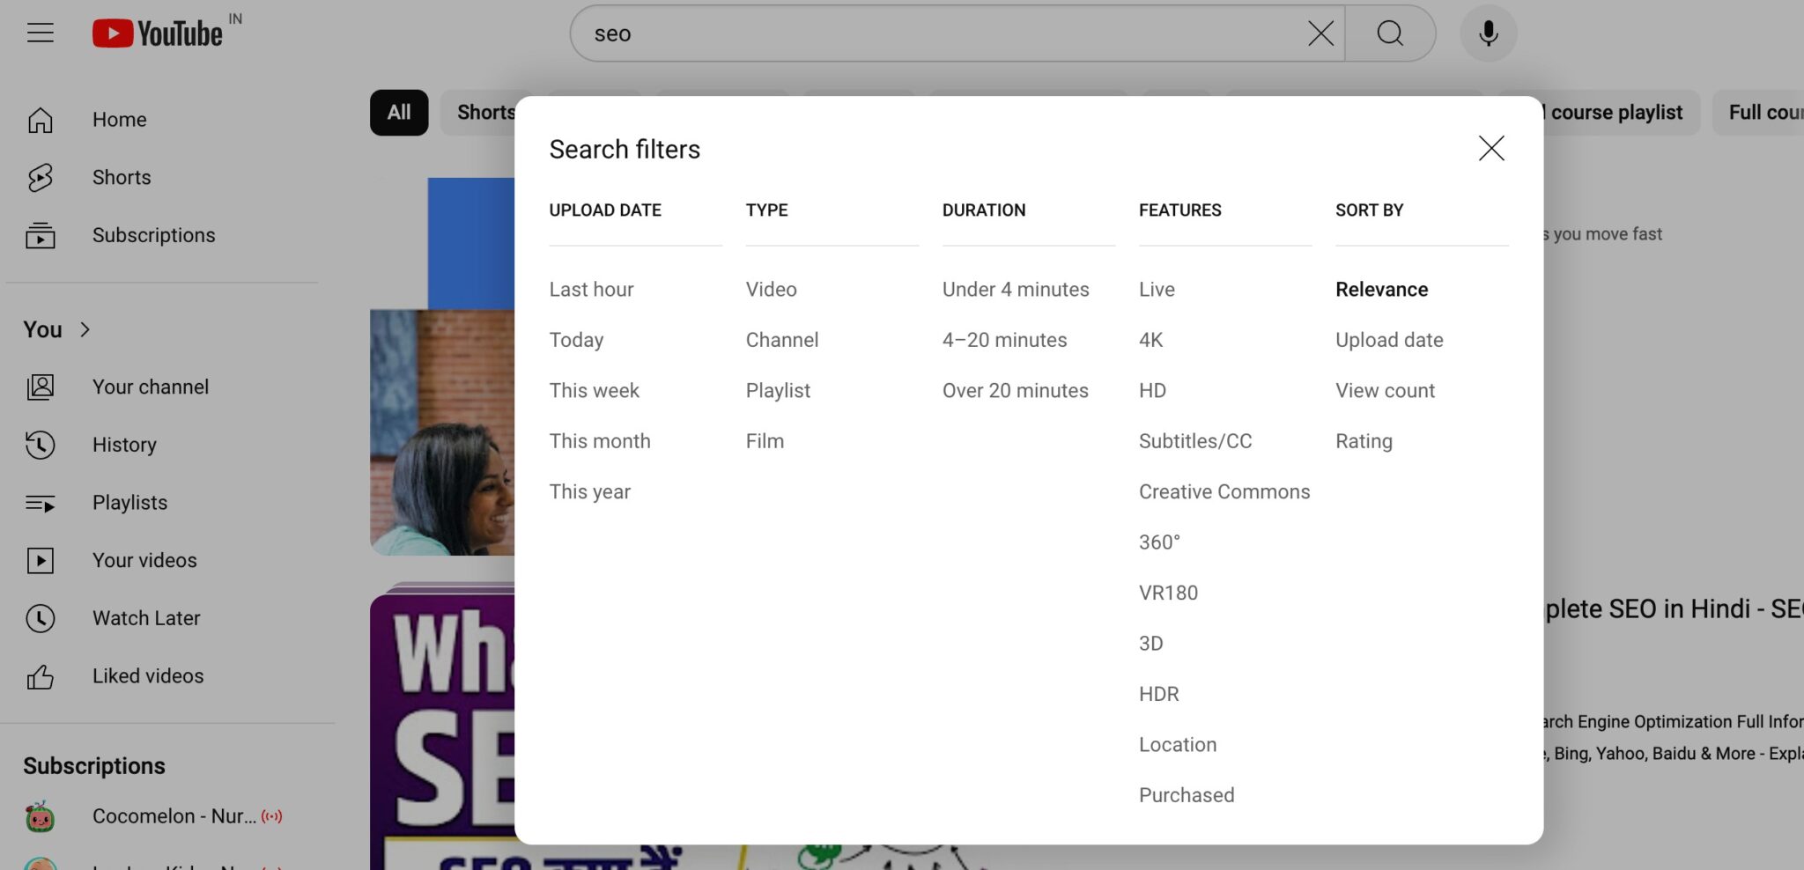Filter type by Playlist

pos(777,390)
